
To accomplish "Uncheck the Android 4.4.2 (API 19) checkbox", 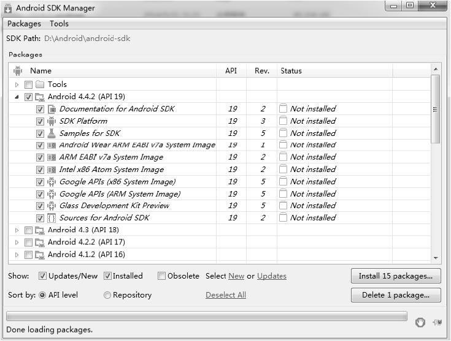I will pos(28,97).
